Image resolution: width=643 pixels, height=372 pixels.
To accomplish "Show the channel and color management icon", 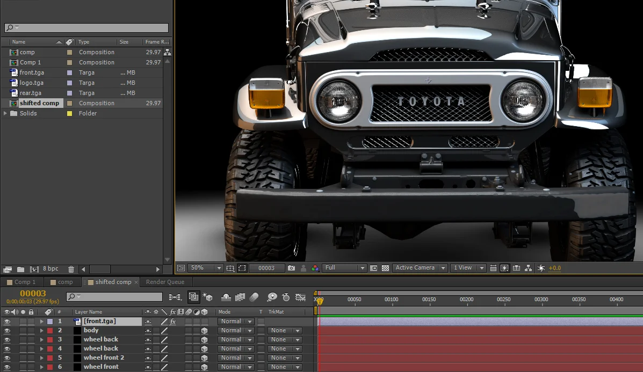I will tap(315, 268).
